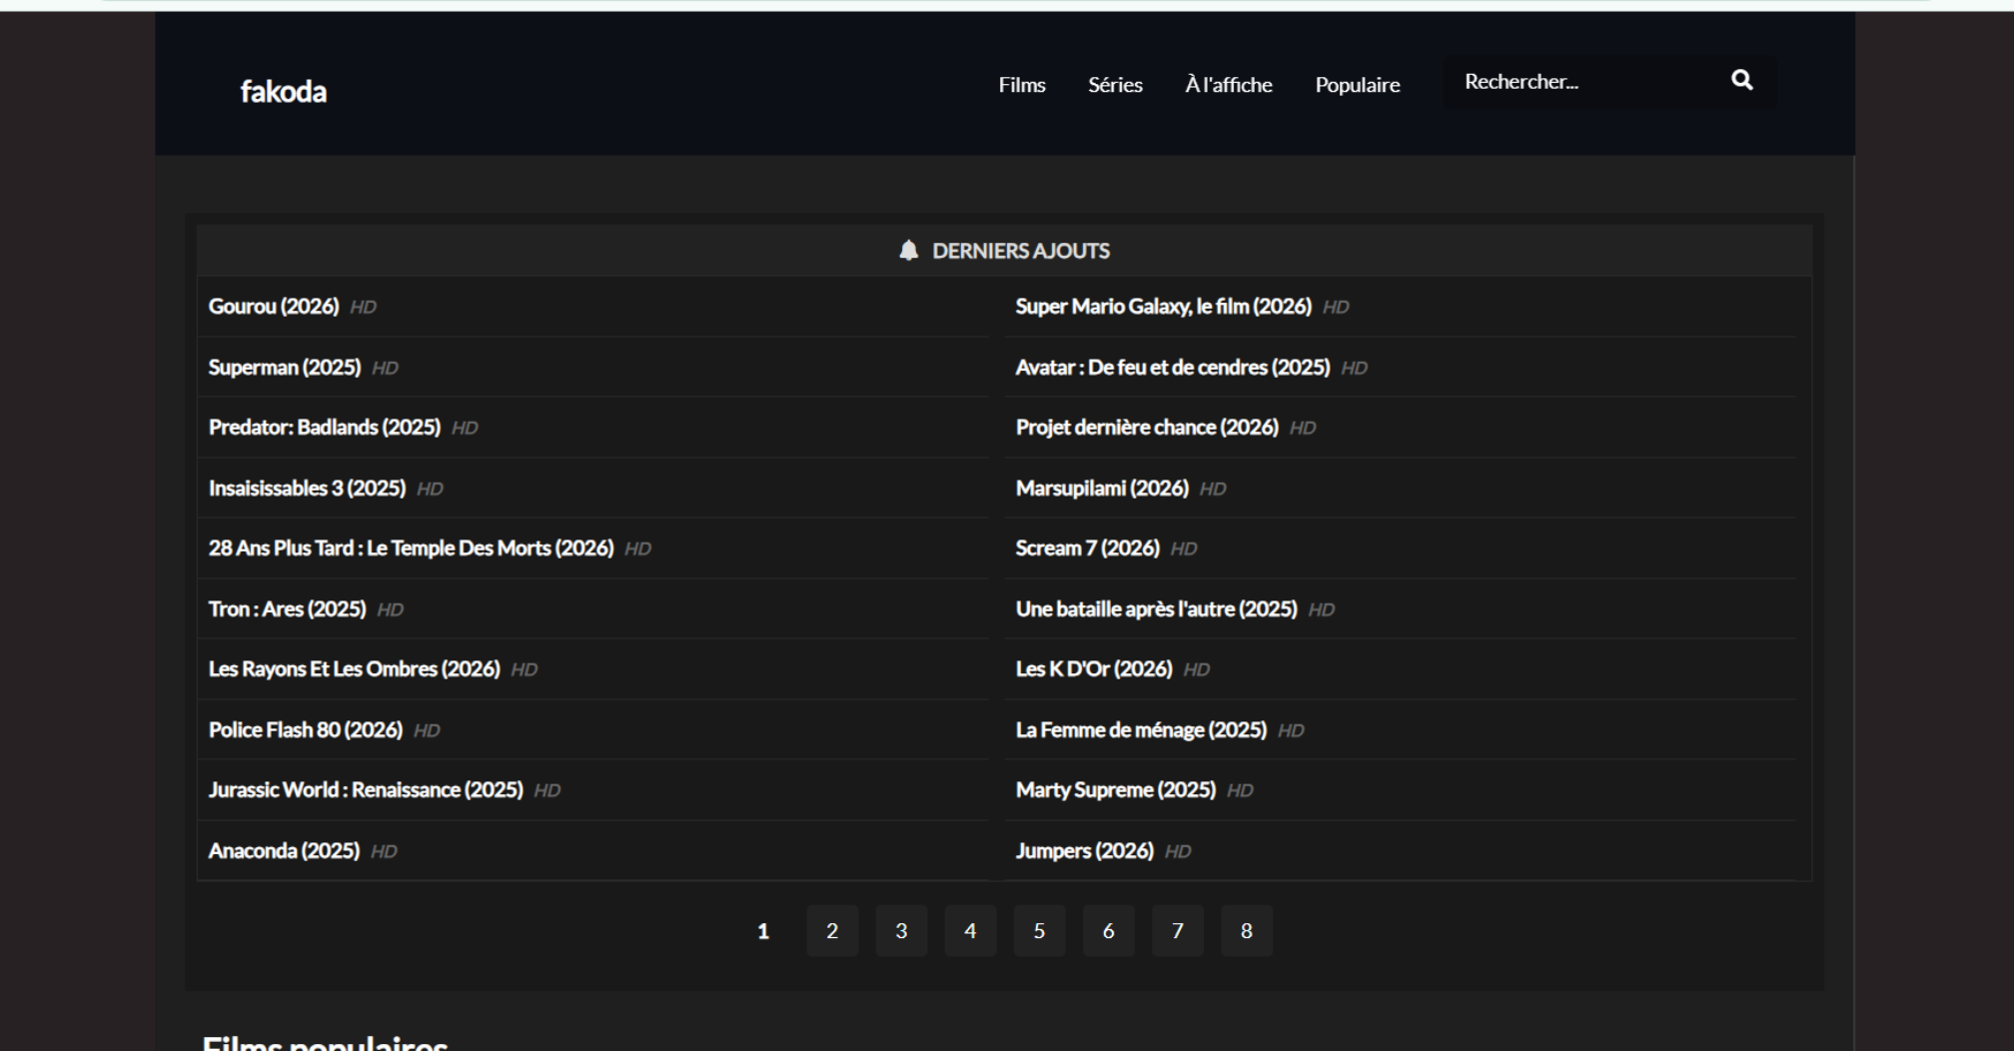Open the Séries menu
Viewport: 2014px width, 1051px height.
click(1115, 85)
